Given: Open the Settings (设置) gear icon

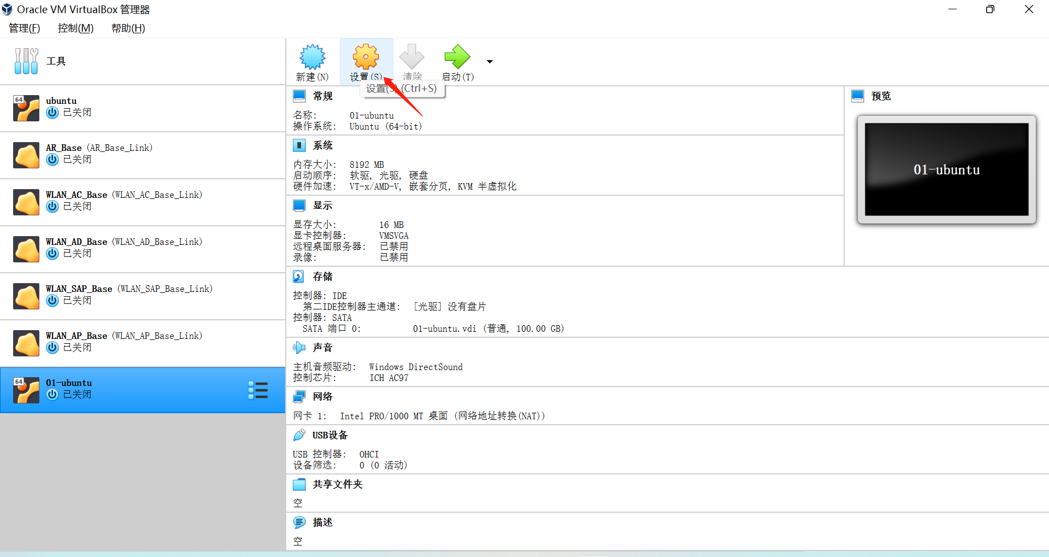Looking at the screenshot, I should [366, 57].
